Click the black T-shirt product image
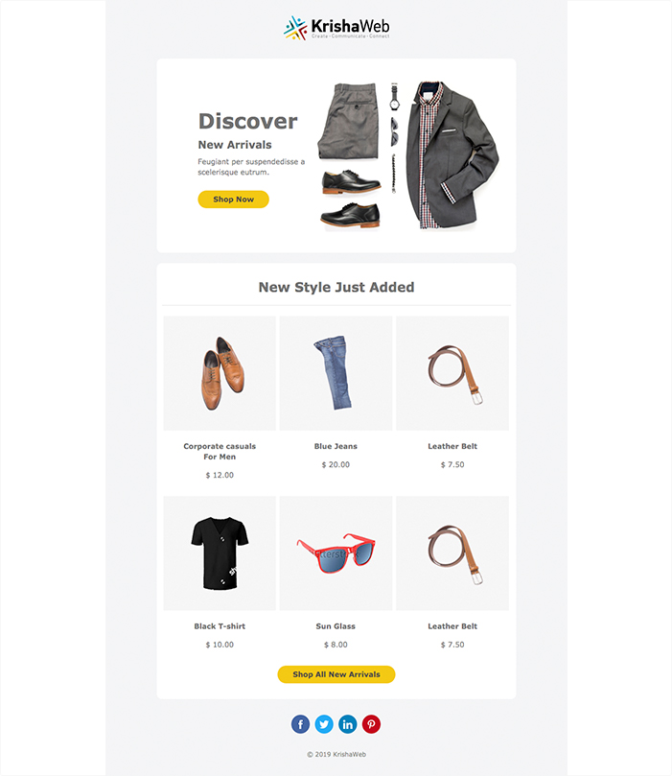The image size is (672, 776). click(x=220, y=553)
